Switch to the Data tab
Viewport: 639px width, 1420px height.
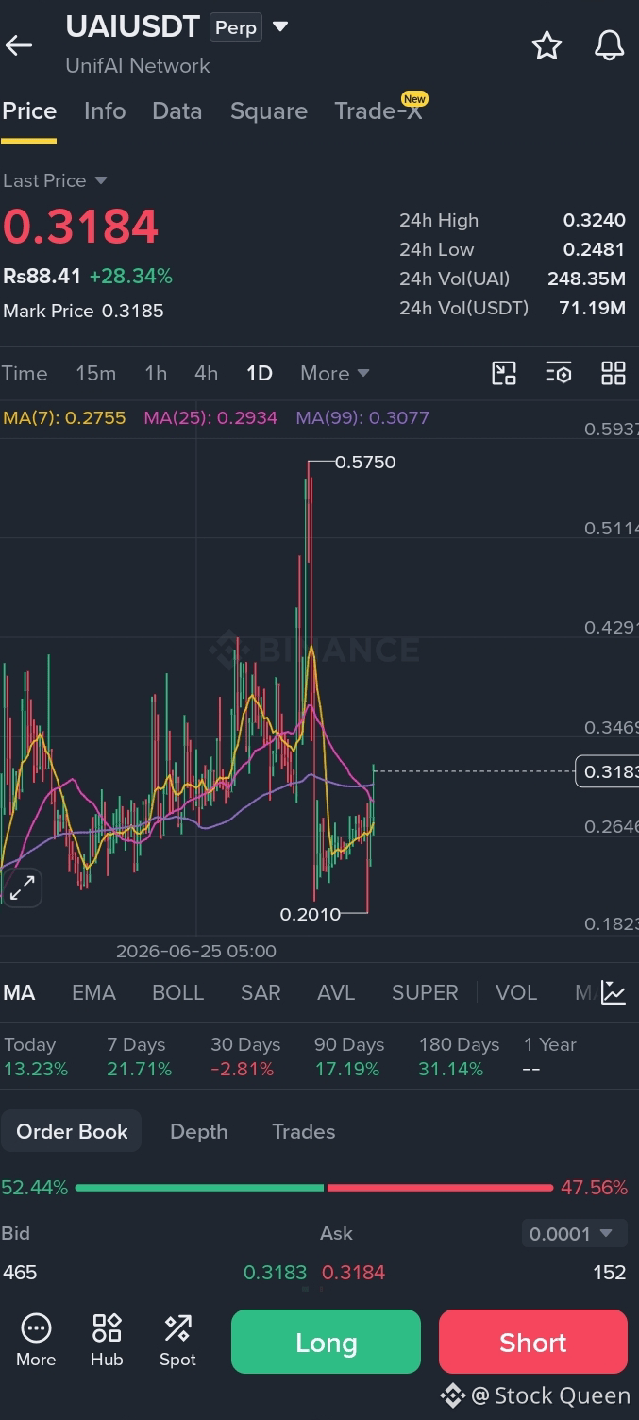click(x=177, y=111)
